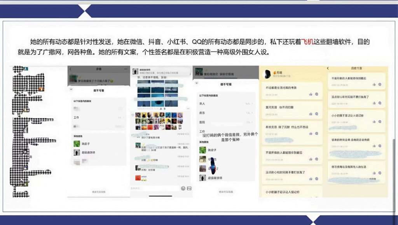Open emoji picker in the comment bar
This screenshot has width=398, height=225.
[x=183, y=188]
